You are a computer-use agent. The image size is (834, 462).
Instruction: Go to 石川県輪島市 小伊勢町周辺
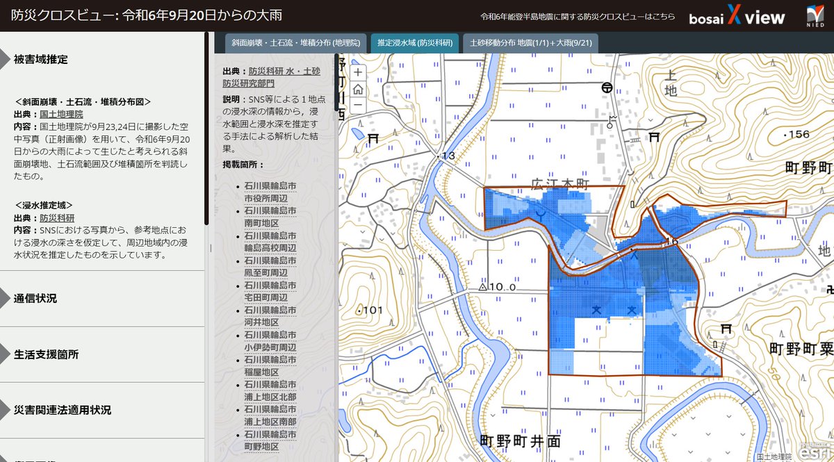pyautogui.click(x=270, y=342)
